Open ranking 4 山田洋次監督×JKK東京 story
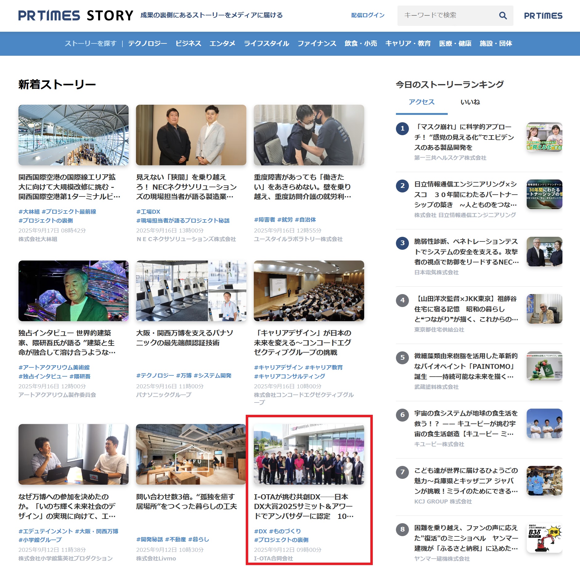The image size is (580, 566). click(x=466, y=309)
